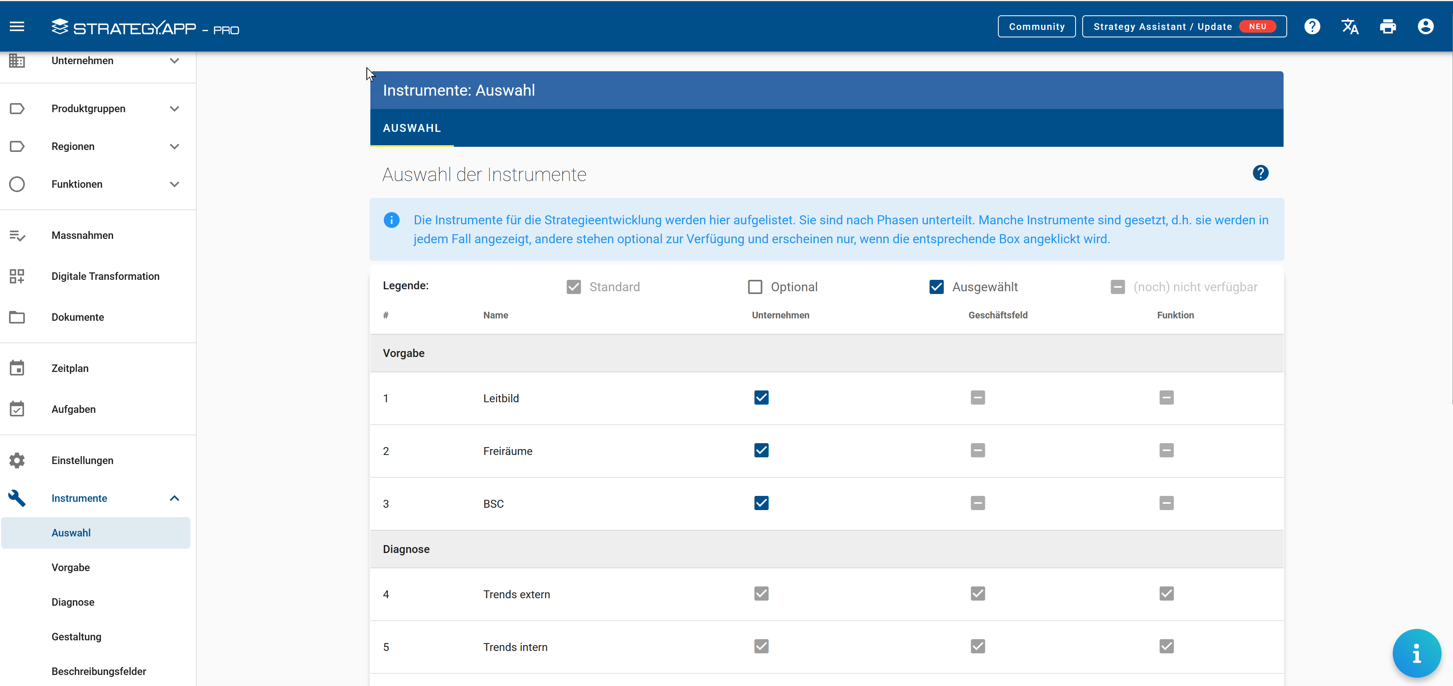Click the StrategyApp Pro logo
Screen dimensions: 1453x686
(145, 27)
